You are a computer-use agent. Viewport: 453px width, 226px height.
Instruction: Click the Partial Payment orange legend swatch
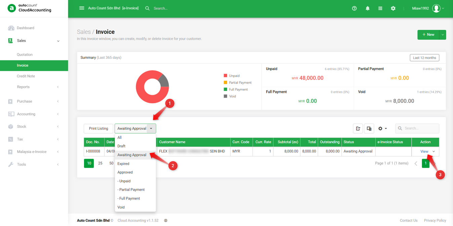click(x=225, y=82)
